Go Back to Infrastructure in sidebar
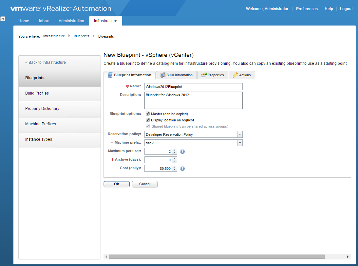This screenshot has height=266, width=358. [x=46, y=62]
